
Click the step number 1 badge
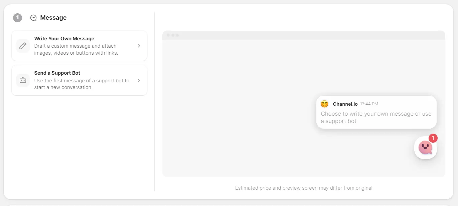pyautogui.click(x=17, y=18)
